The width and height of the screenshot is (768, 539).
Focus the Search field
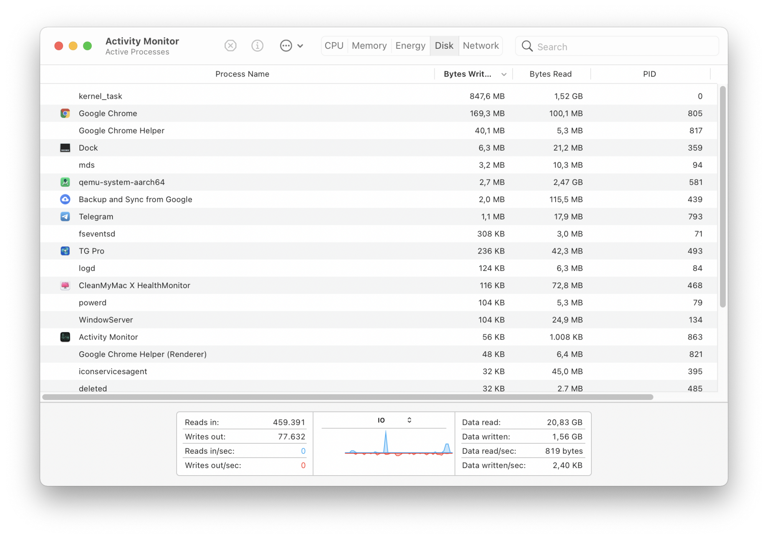(x=617, y=46)
